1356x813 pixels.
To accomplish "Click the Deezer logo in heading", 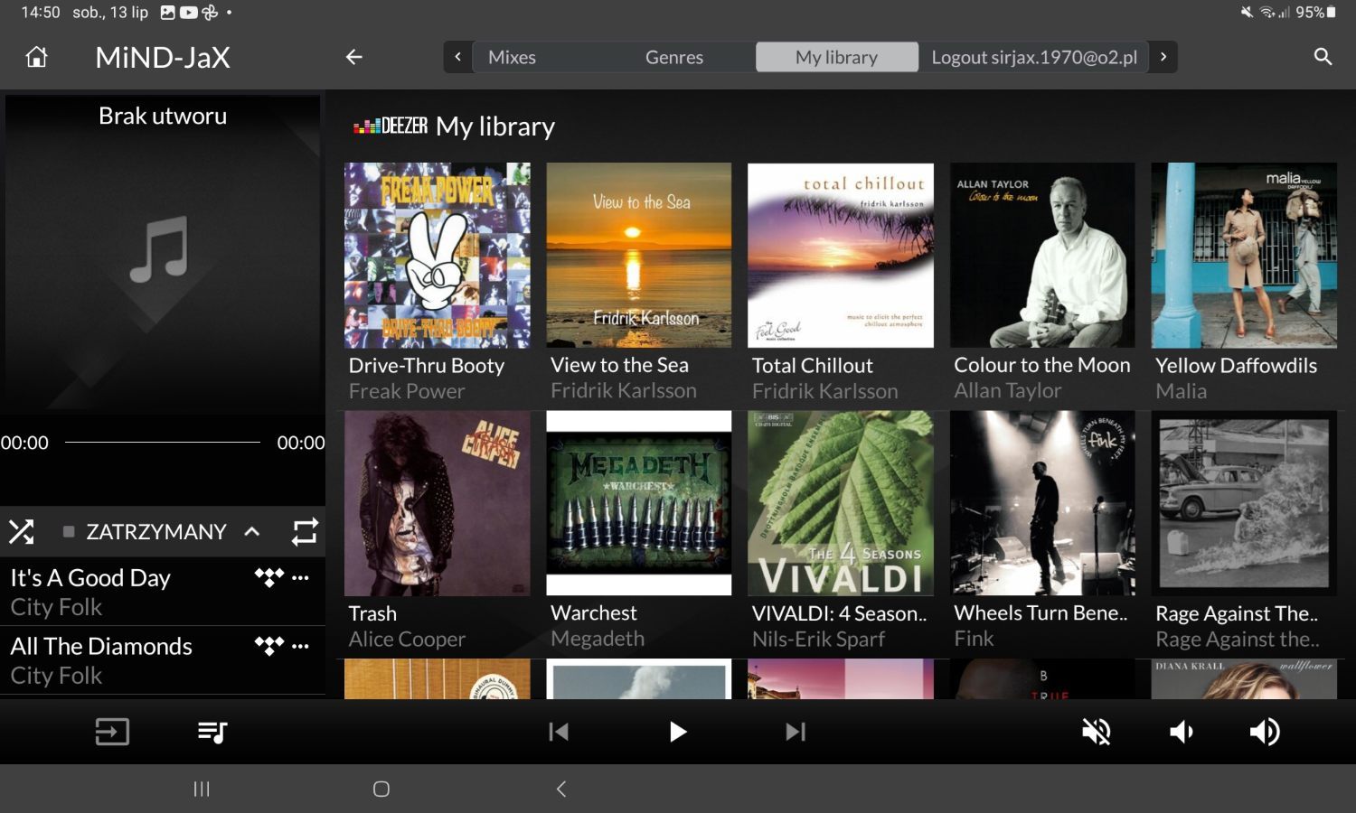I will pyautogui.click(x=391, y=126).
